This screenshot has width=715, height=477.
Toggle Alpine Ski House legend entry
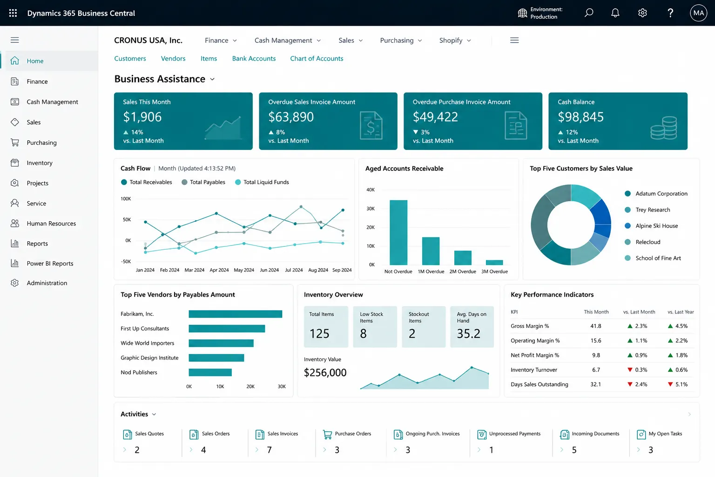click(x=651, y=226)
